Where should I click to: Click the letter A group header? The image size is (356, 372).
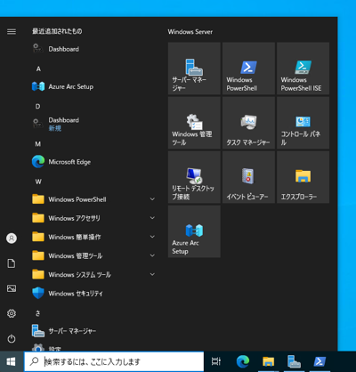[x=38, y=69]
